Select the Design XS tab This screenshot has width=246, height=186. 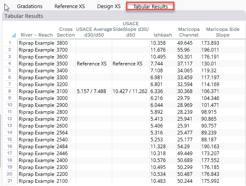pyautogui.click(x=109, y=6)
